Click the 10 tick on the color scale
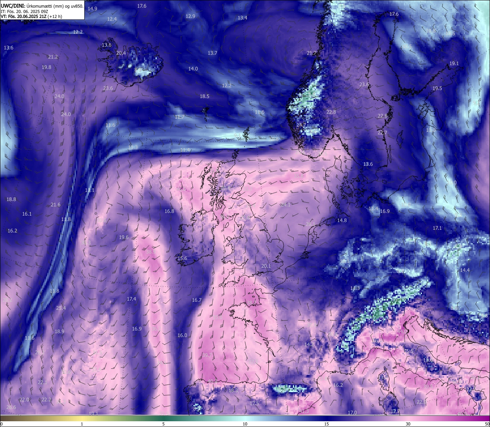490x427 pixels. pyautogui.click(x=245, y=424)
